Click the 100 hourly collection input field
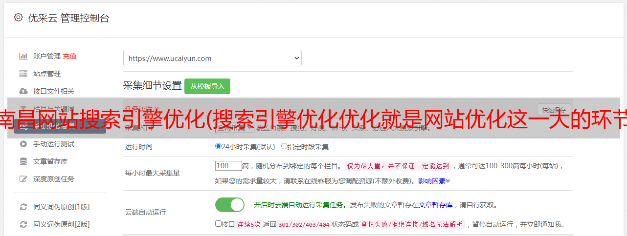The height and width of the screenshot is (236, 627). point(228,166)
